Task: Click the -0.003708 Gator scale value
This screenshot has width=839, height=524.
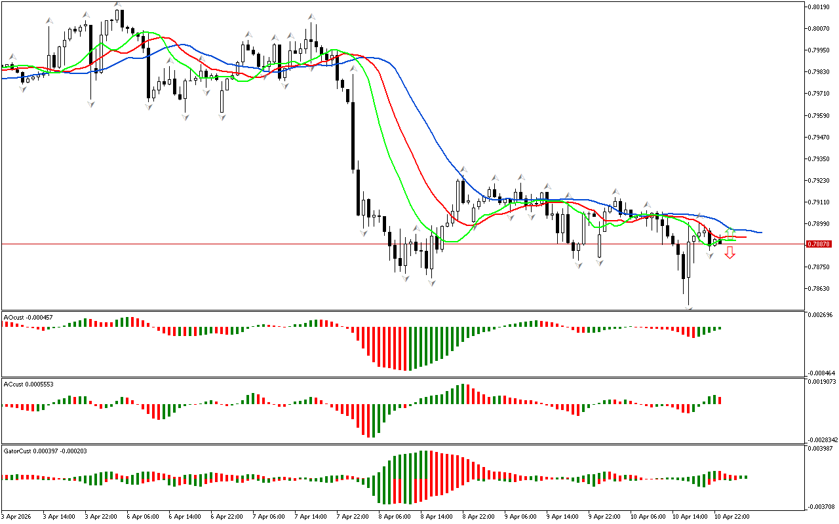Action: point(821,506)
